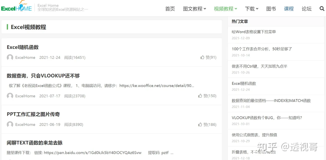Open hot article 100个工作表合并分析
Screen dimensions: 326x160
coord(262,49)
